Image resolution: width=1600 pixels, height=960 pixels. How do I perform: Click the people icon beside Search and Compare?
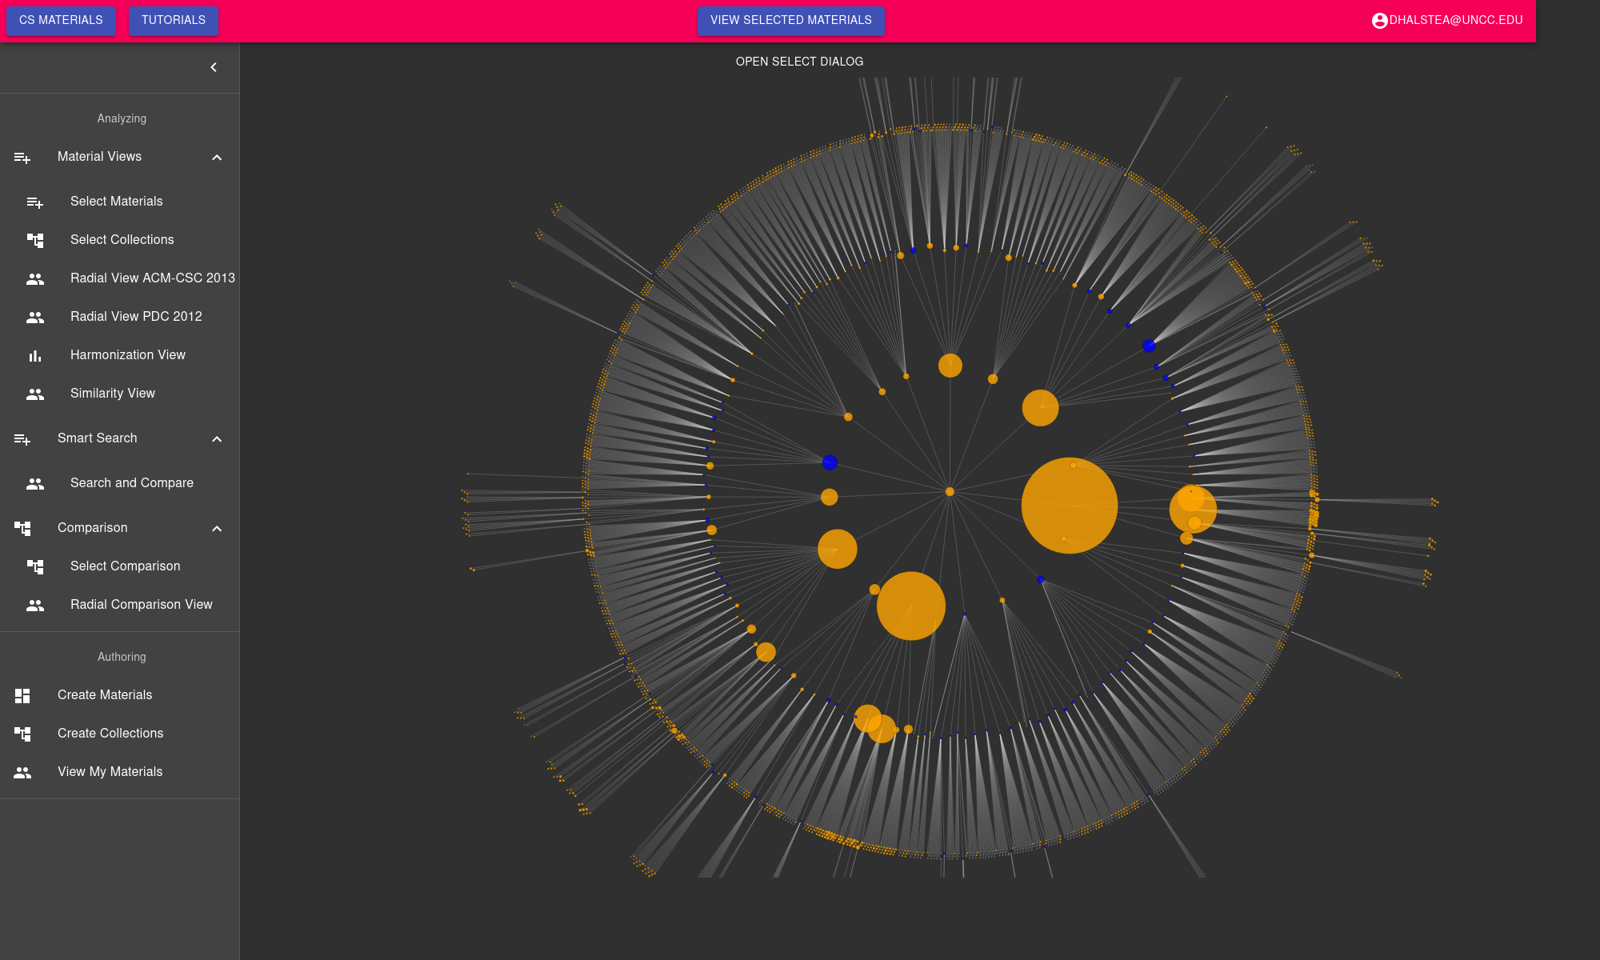(x=35, y=484)
